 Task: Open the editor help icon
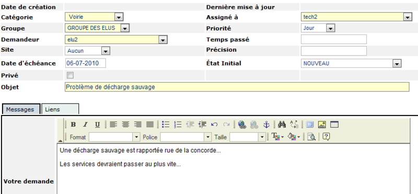click(326, 137)
